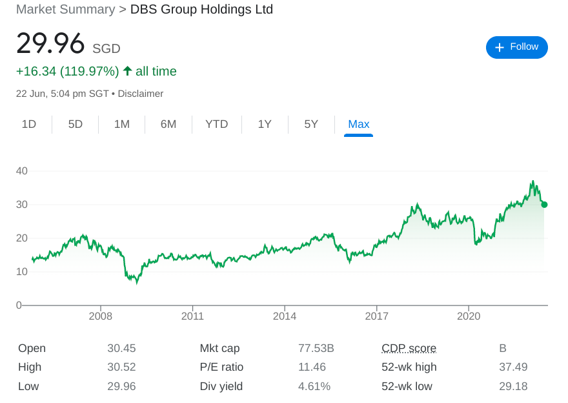The height and width of the screenshot is (403, 568).
Task: Click the 52-wk high label
Action: tap(409, 367)
